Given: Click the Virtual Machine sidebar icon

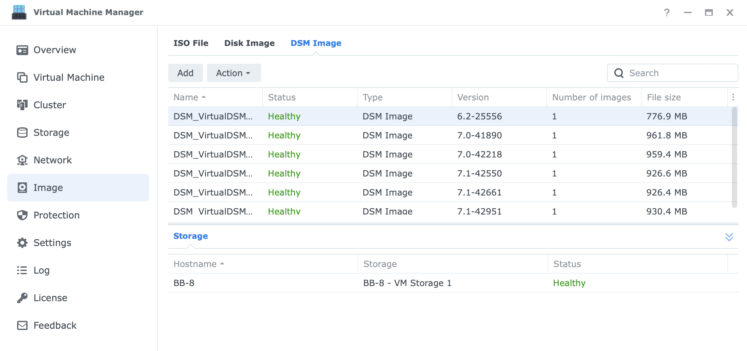Looking at the screenshot, I should (x=22, y=77).
